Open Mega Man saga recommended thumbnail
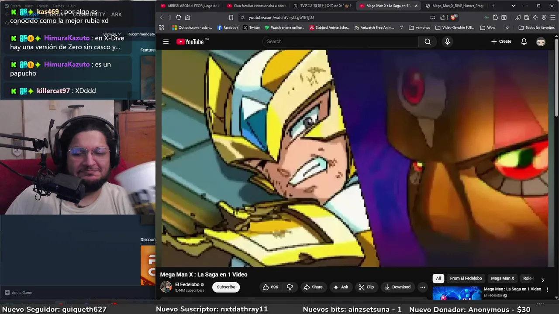This screenshot has width=559, height=314. (457, 293)
